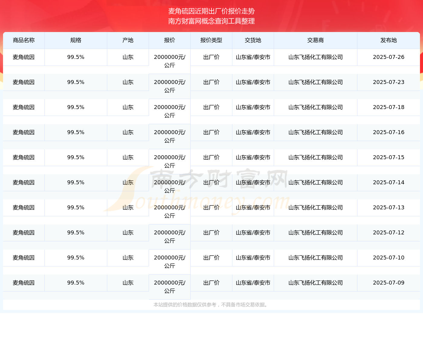Click the disclaimer text 本站提供的价格数据仅供参考
The width and height of the screenshot is (423, 364).
185,305
